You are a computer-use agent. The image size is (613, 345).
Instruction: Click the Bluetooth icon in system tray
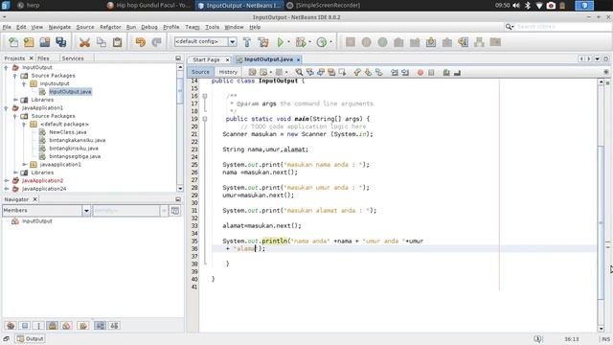pos(528,5)
